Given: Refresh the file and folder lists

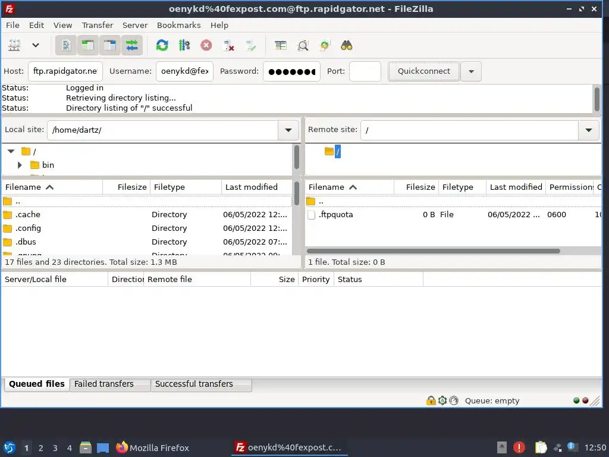Looking at the screenshot, I should pos(162,45).
